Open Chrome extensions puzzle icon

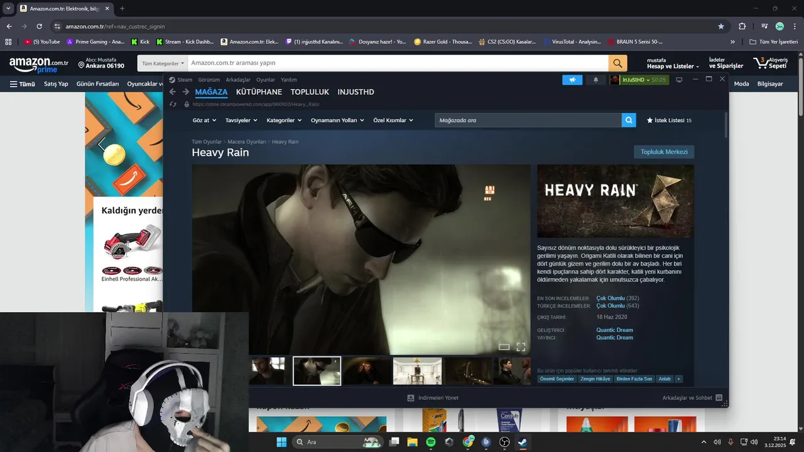(x=742, y=26)
